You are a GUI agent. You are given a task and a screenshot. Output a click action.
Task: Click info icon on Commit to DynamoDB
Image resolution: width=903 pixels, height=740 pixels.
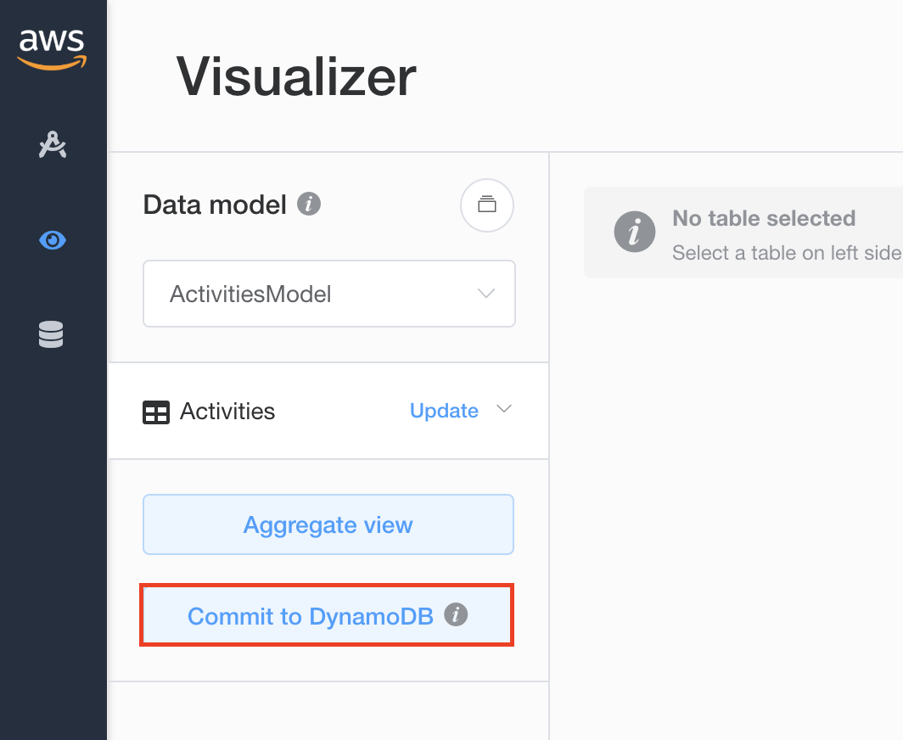click(x=456, y=614)
